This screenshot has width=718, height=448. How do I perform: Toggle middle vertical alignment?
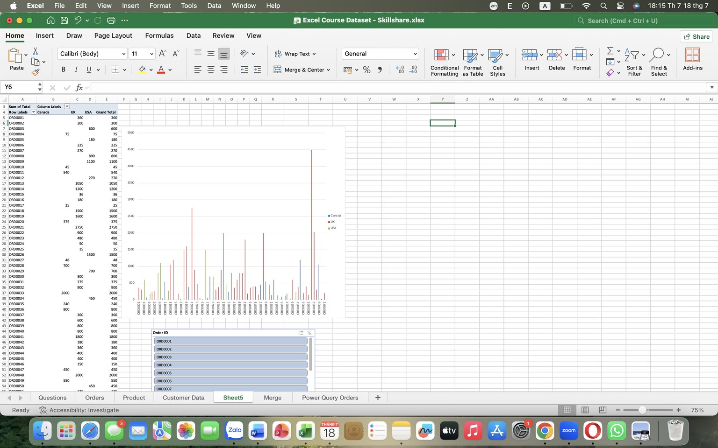click(x=211, y=54)
